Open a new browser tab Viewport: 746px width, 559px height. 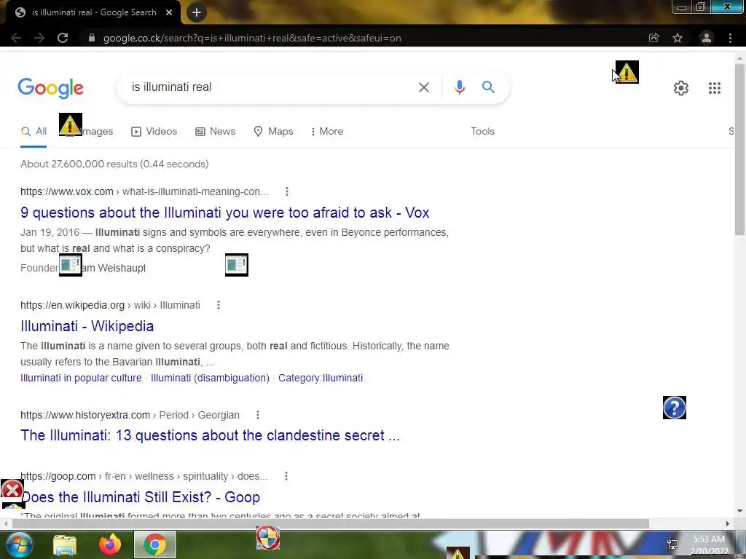tap(197, 13)
